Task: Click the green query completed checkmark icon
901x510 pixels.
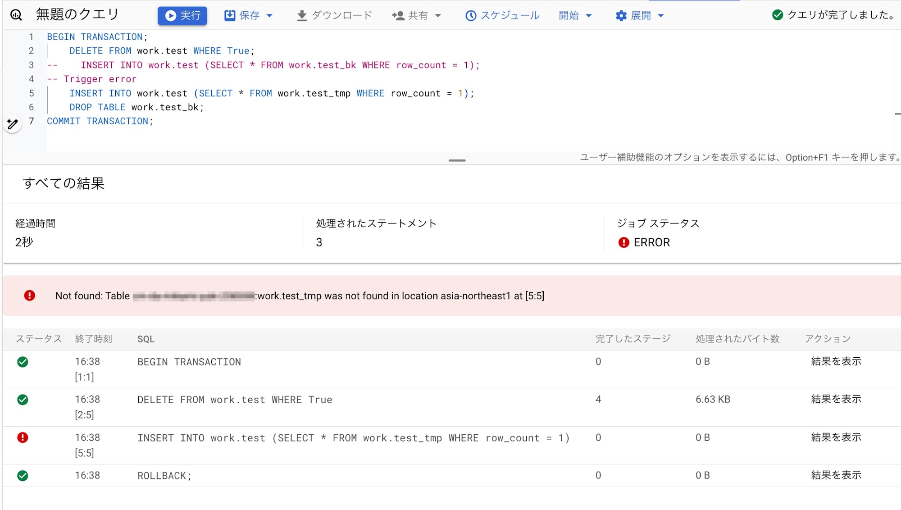Action: (x=778, y=15)
